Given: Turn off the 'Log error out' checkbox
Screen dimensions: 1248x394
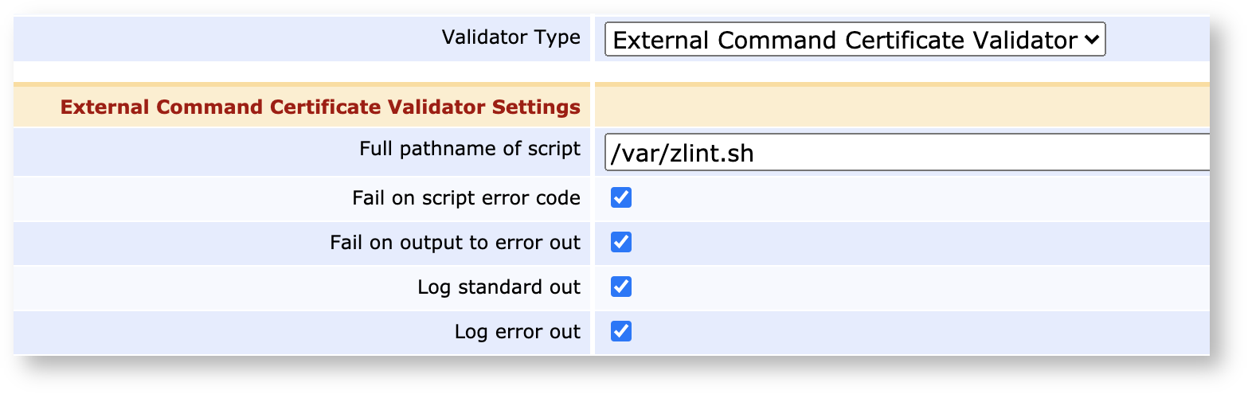Looking at the screenshot, I should (x=621, y=332).
